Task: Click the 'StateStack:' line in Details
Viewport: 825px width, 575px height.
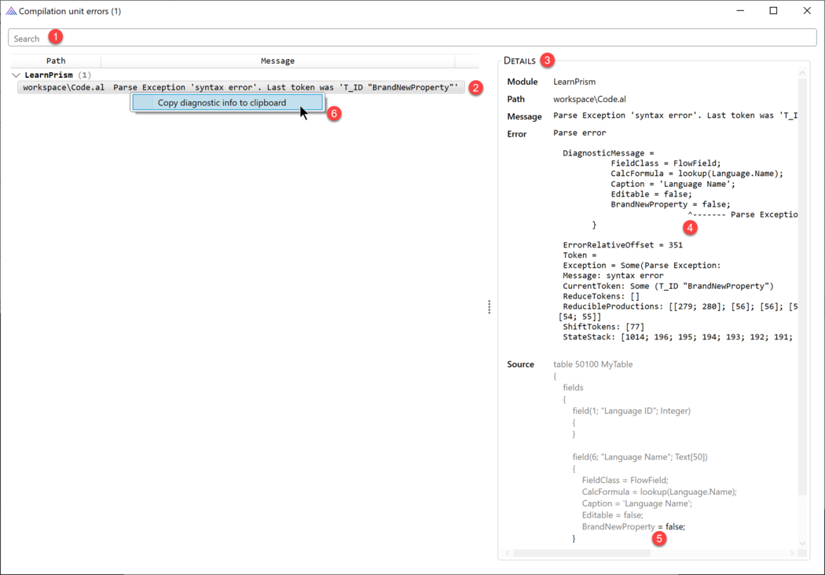Action: click(x=677, y=337)
